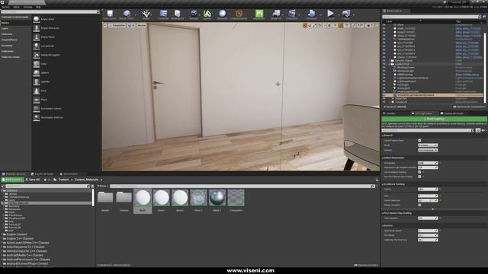Toggle eye visibility for Lights folder row

coord(384,64)
